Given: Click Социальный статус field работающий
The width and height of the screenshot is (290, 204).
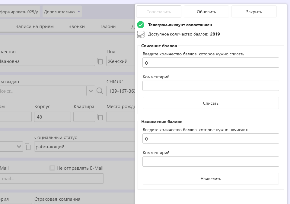Looking at the screenshot, I should [x=84, y=147].
